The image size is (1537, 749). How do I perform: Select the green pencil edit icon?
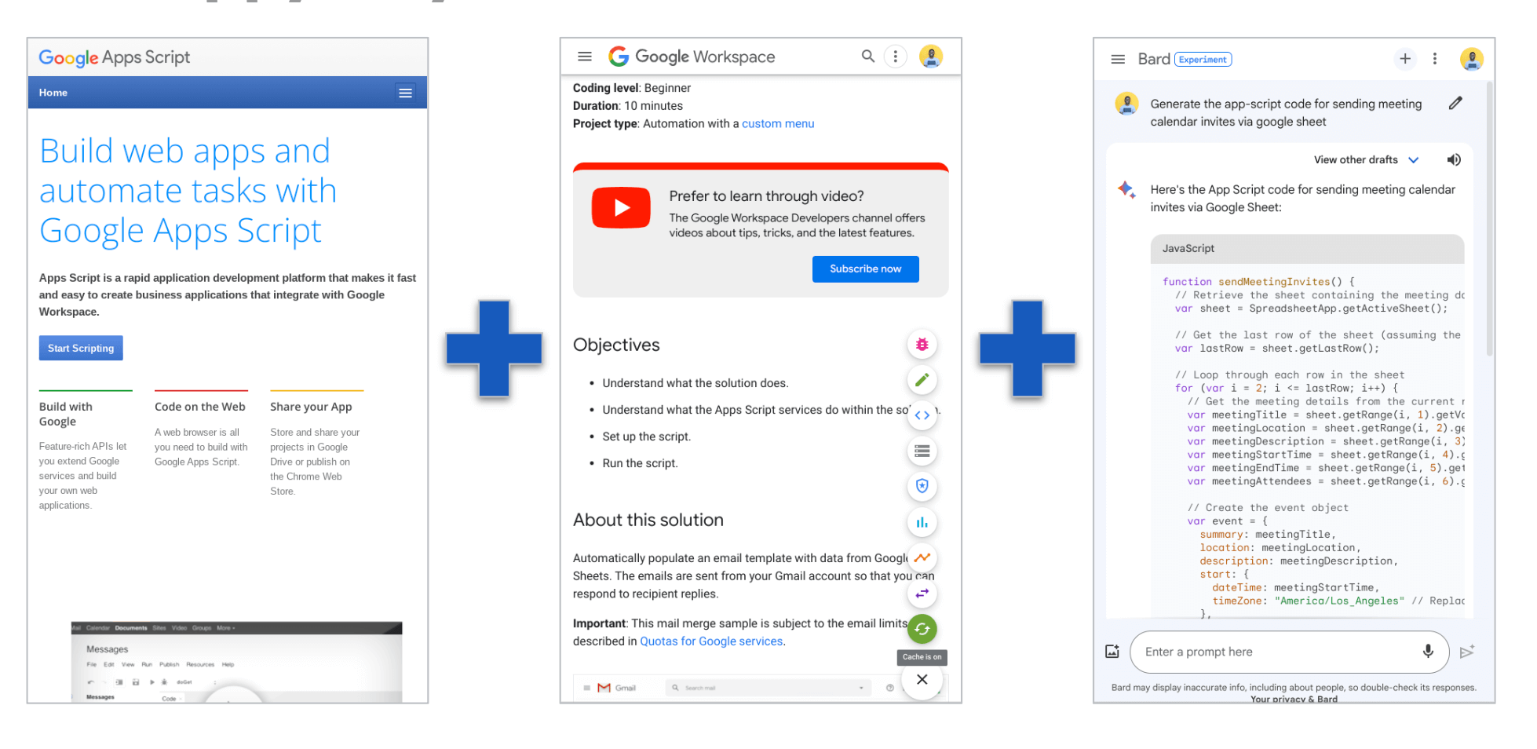(922, 380)
